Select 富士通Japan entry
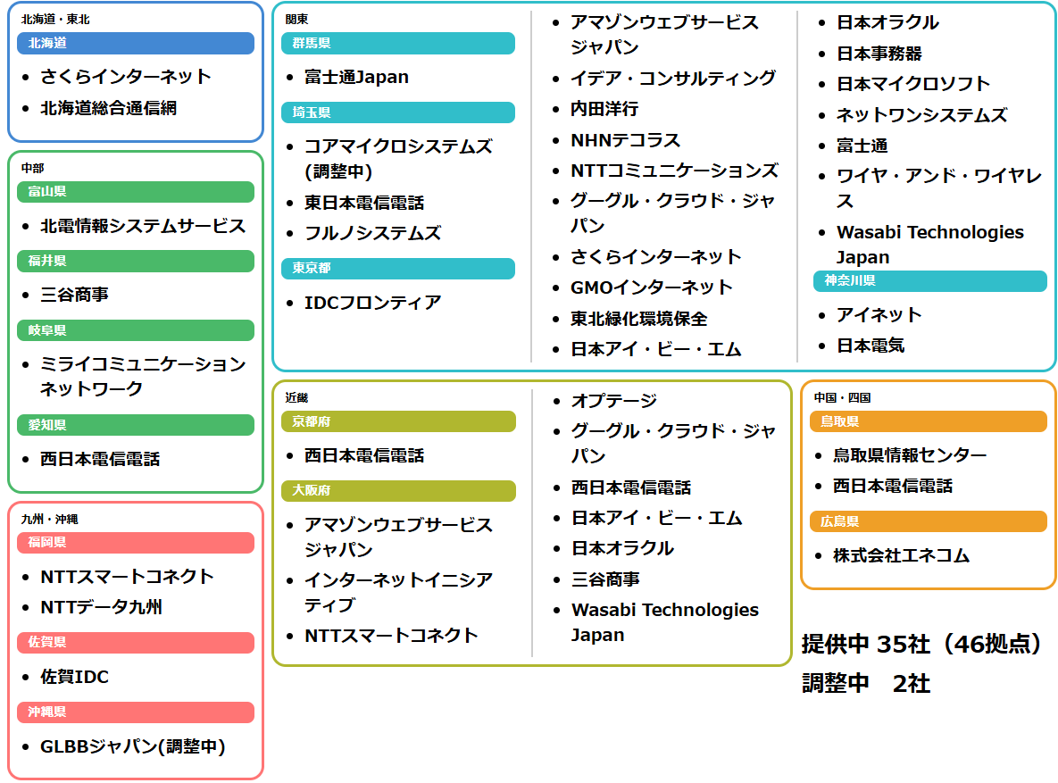This screenshot has height=783, width=1058. tap(356, 78)
